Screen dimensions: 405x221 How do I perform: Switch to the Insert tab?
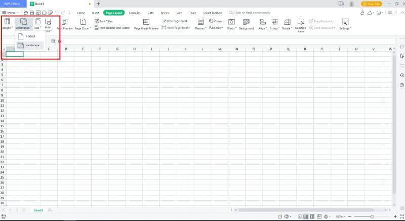click(95, 13)
